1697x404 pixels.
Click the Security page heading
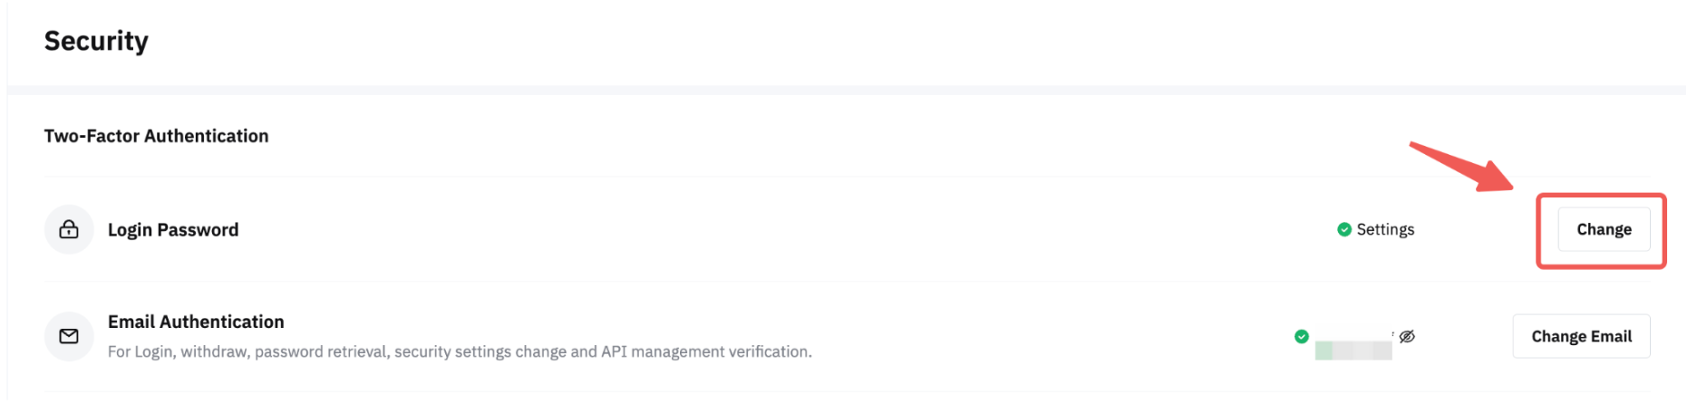click(x=96, y=41)
